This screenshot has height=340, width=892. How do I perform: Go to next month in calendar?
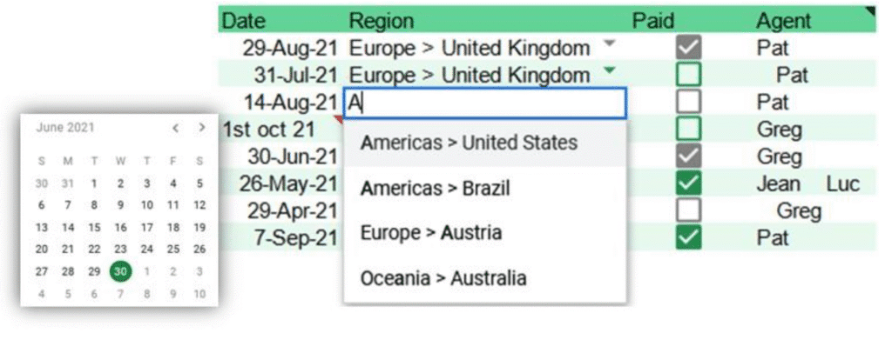201,129
